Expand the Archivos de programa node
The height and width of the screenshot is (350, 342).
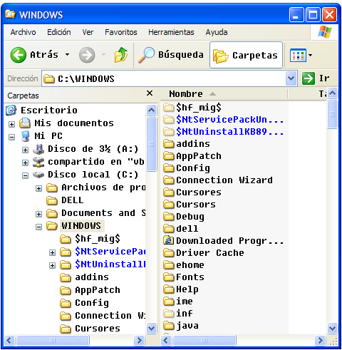(x=38, y=188)
